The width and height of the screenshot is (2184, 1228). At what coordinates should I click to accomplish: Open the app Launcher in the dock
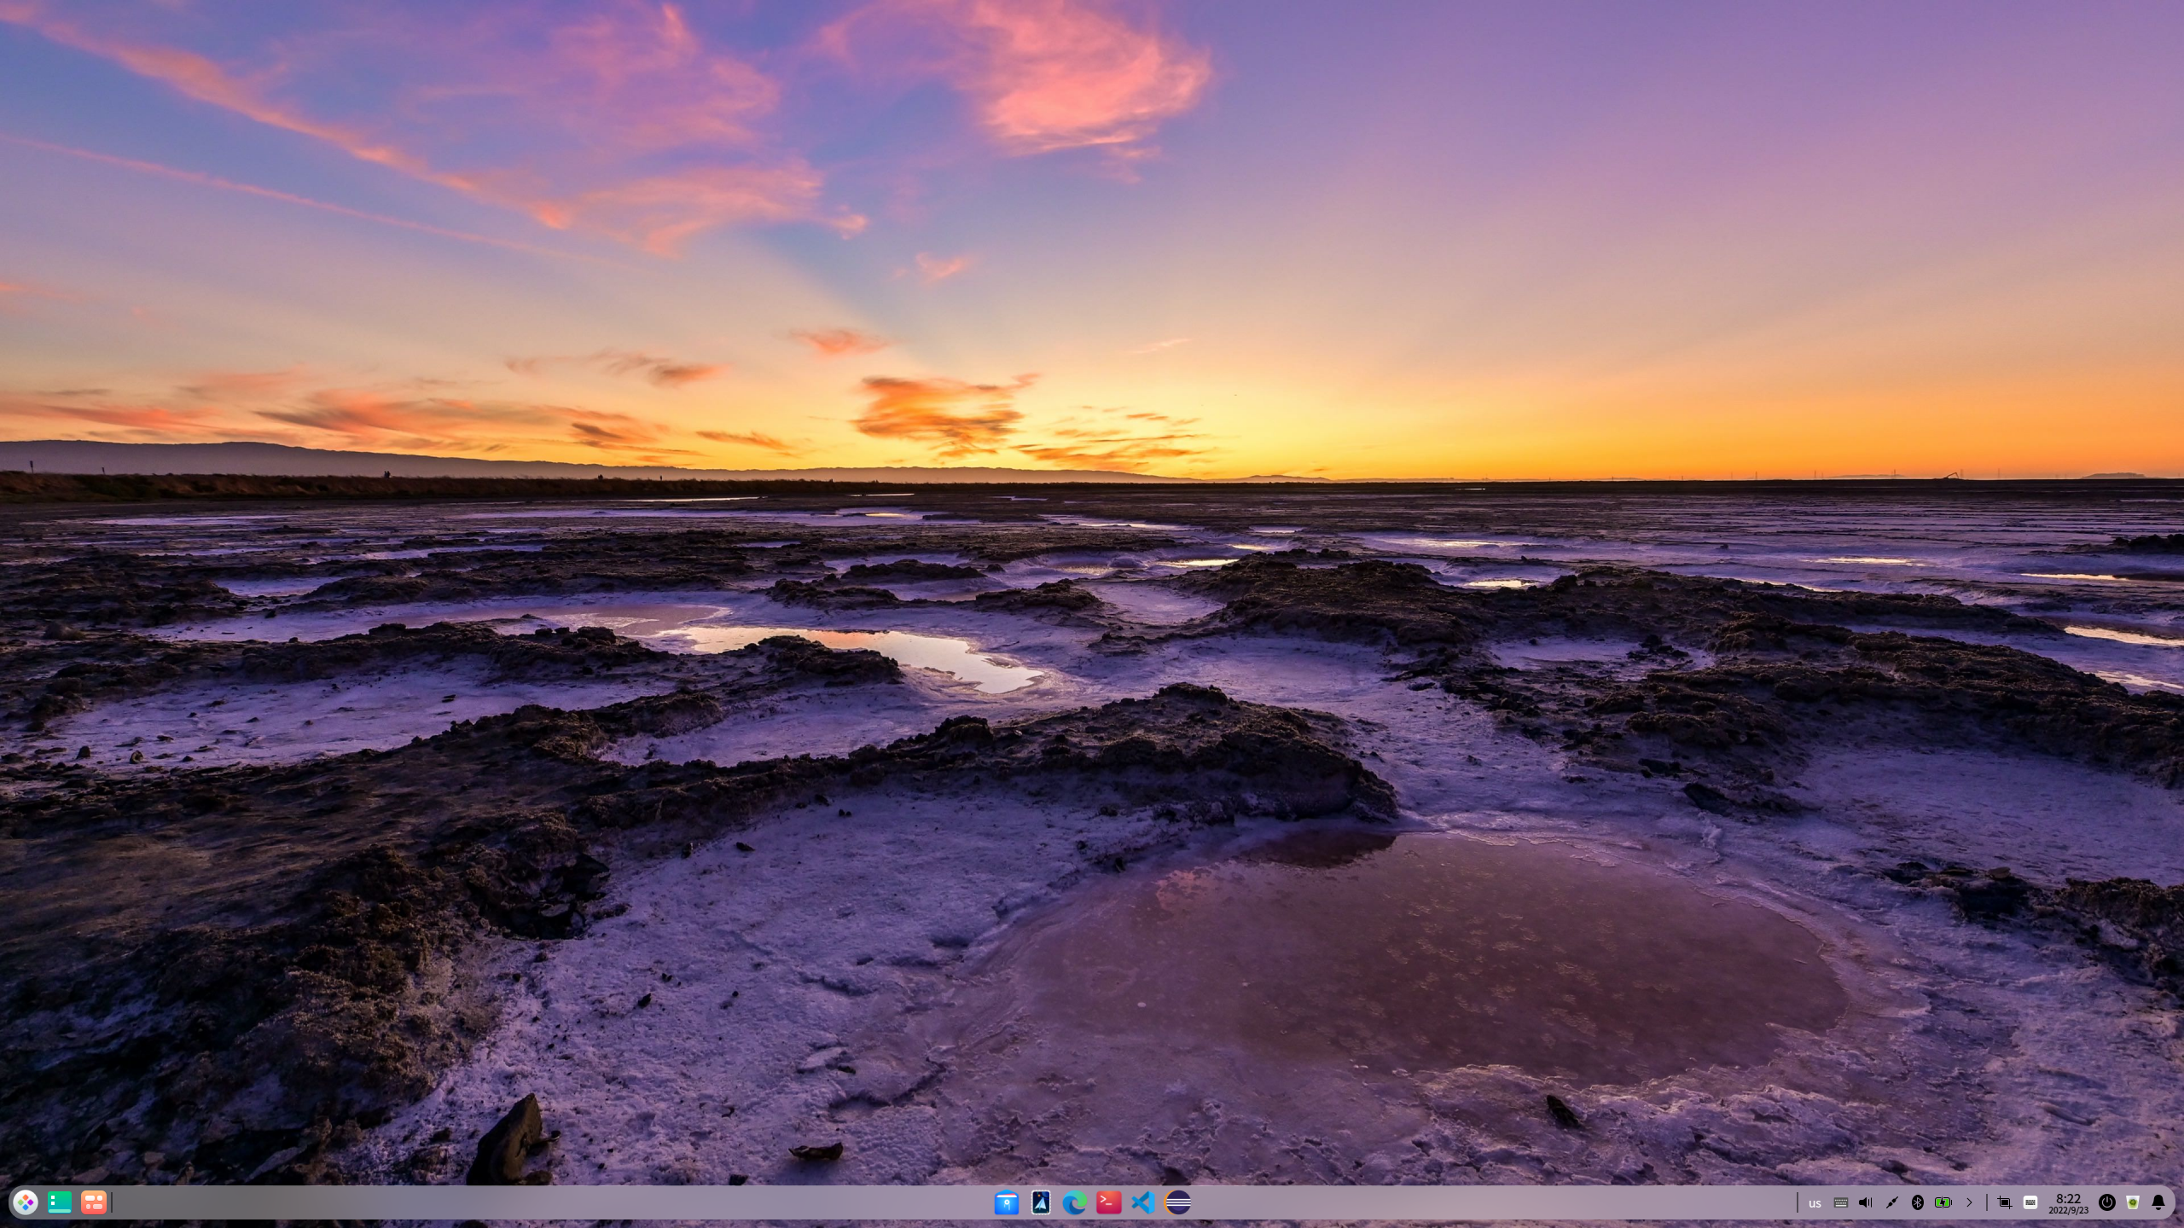tap(26, 1203)
